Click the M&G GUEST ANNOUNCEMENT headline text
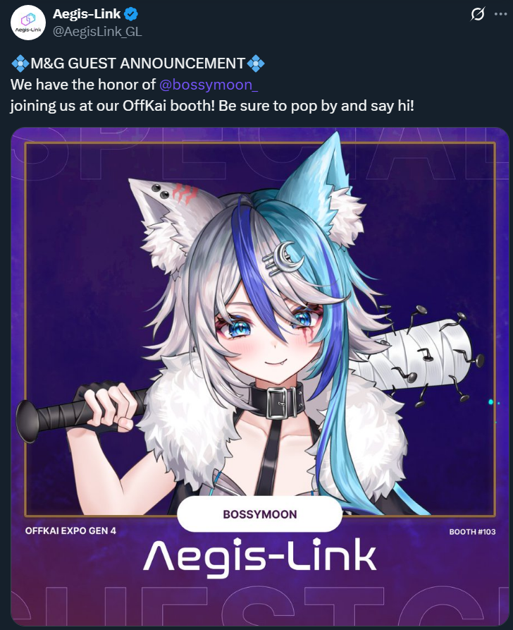 [137, 63]
